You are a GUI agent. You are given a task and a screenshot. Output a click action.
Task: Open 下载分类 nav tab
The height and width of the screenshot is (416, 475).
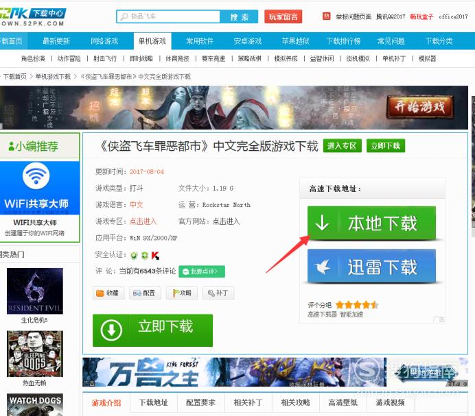point(439,41)
